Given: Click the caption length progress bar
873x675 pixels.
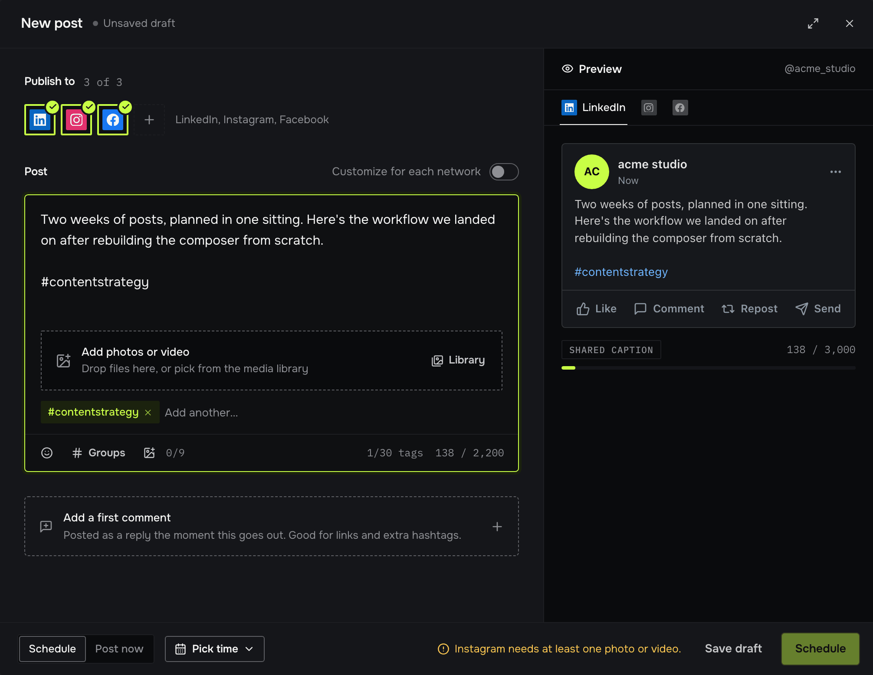Looking at the screenshot, I should pyautogui.click(x=709, y=368).
